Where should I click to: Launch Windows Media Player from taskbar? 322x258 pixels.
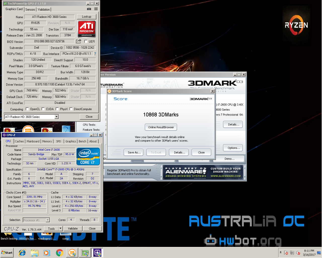[x=47, y=253]
